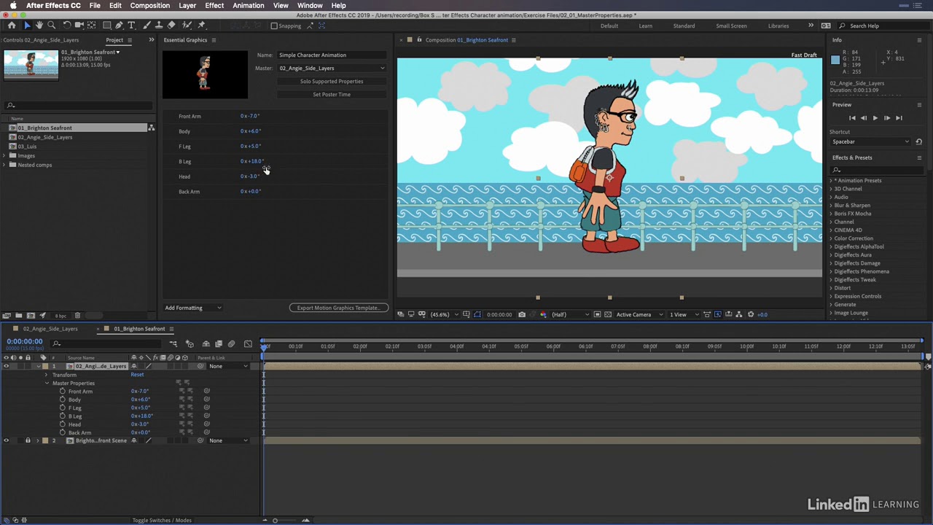
Task: Click Export Motion Graphics Template button
Action: (x=338, y=308)
